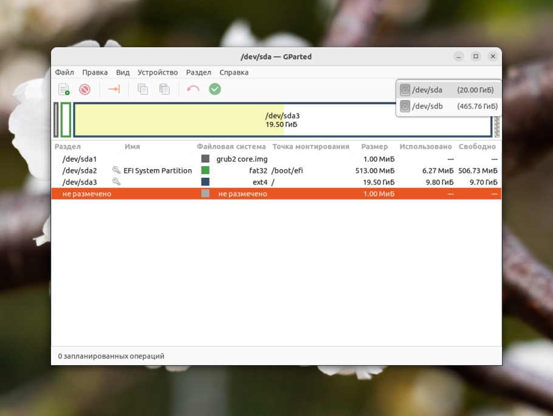Click the Paste partition icon
Viewport: 553px width, 416px height.
[164, 89]
